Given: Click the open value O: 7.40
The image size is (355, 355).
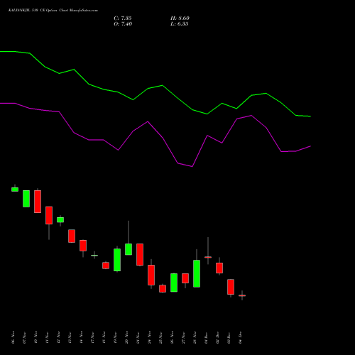Looking at the screenshot, I should [x=123, y=24].
